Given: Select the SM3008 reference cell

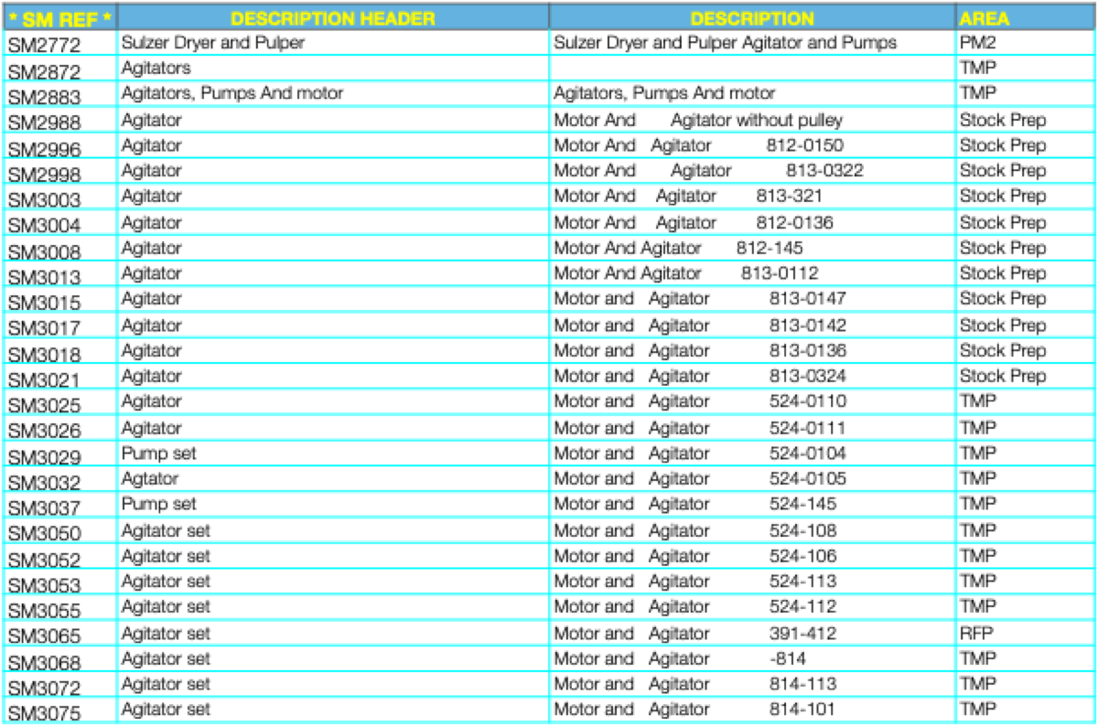Looking at the screenshot, I should pos(60,250).
